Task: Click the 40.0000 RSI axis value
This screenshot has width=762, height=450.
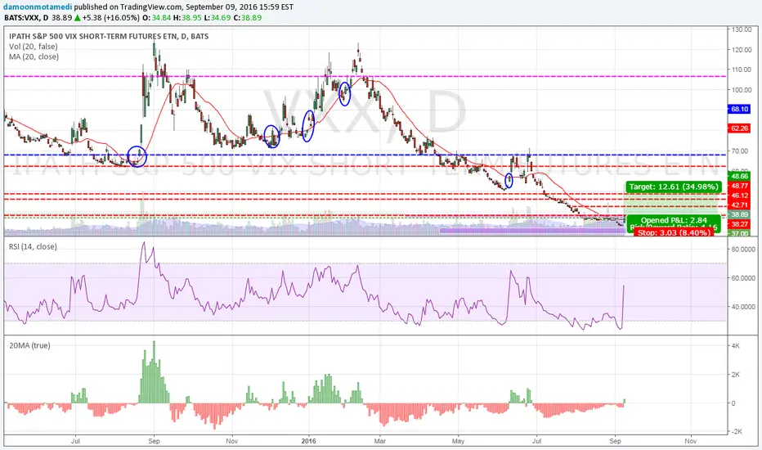Action: [x=743, y=307]
